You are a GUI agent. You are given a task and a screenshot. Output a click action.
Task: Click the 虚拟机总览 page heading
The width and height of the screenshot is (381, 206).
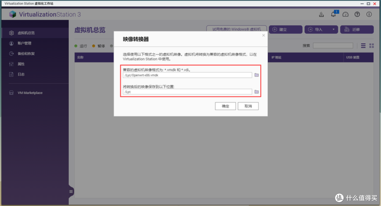90,30
